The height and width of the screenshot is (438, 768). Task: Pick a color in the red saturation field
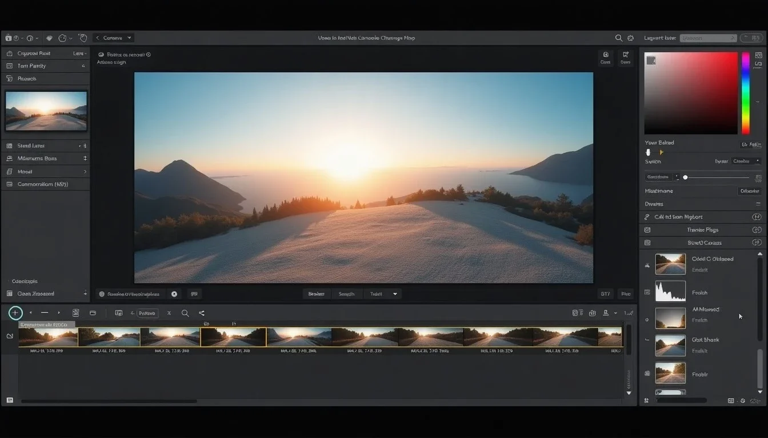click(x=691, y=94)
